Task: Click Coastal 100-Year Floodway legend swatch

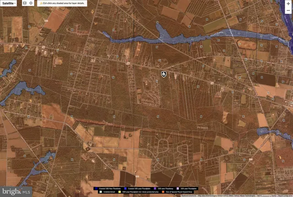Action: [95, 188]
